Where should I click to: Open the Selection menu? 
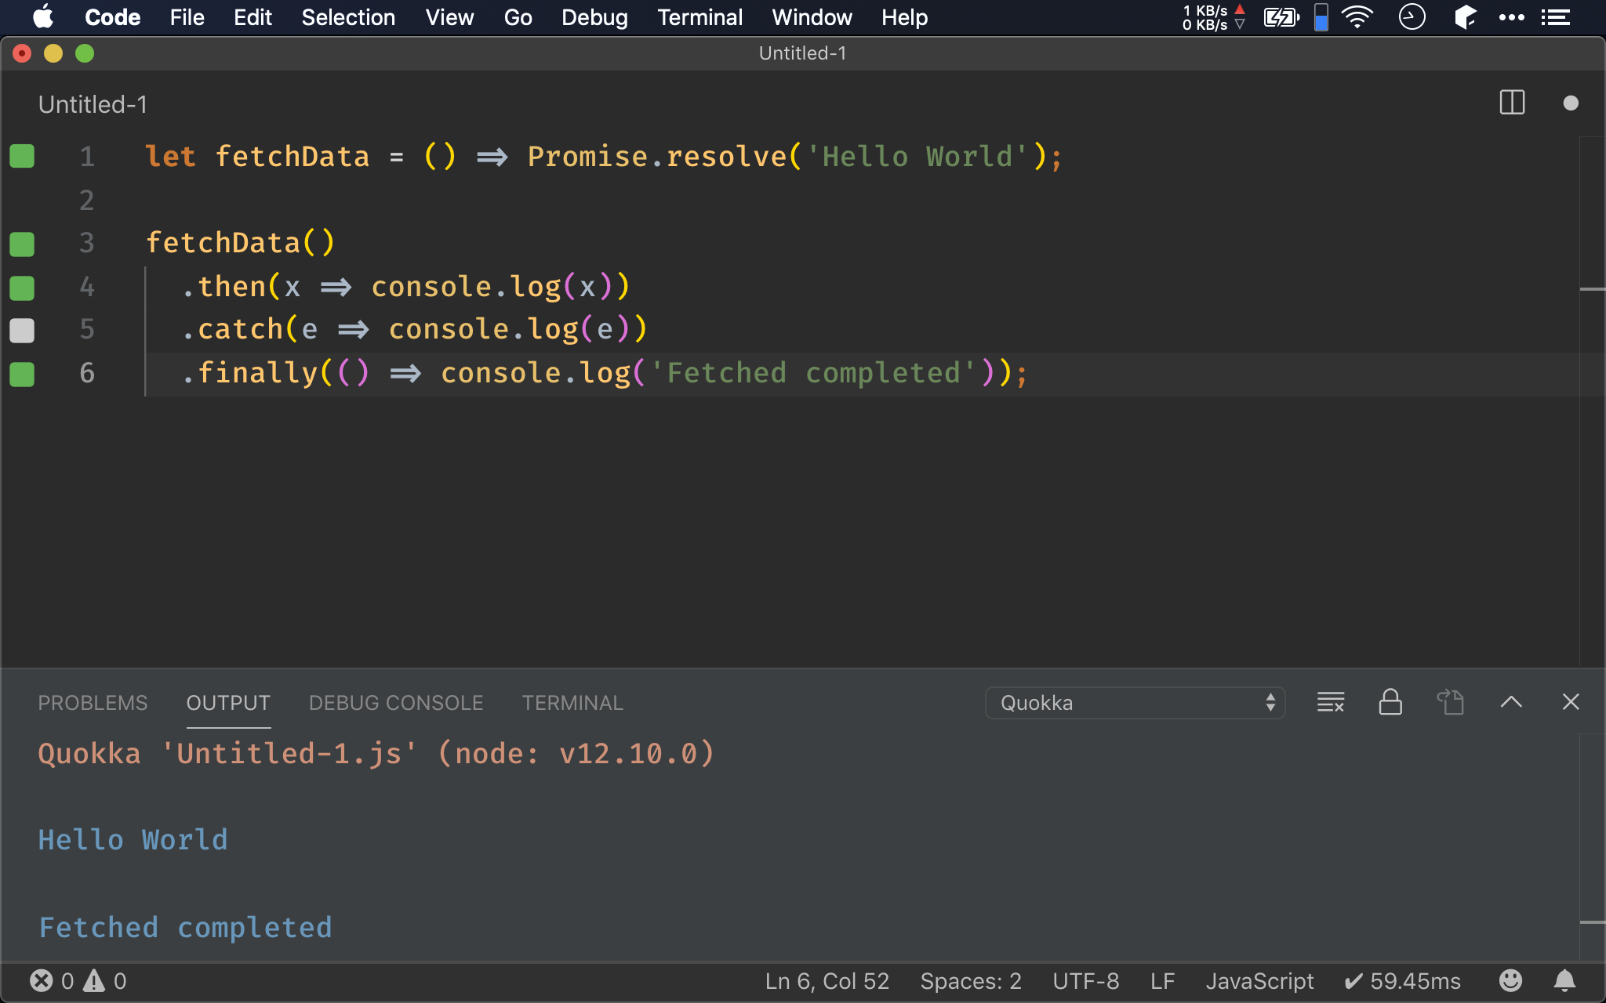[x=348, y=17]
